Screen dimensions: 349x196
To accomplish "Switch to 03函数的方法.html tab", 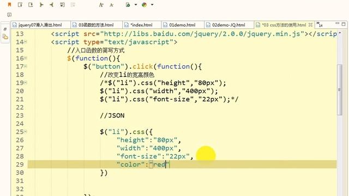I will (97, 25).
